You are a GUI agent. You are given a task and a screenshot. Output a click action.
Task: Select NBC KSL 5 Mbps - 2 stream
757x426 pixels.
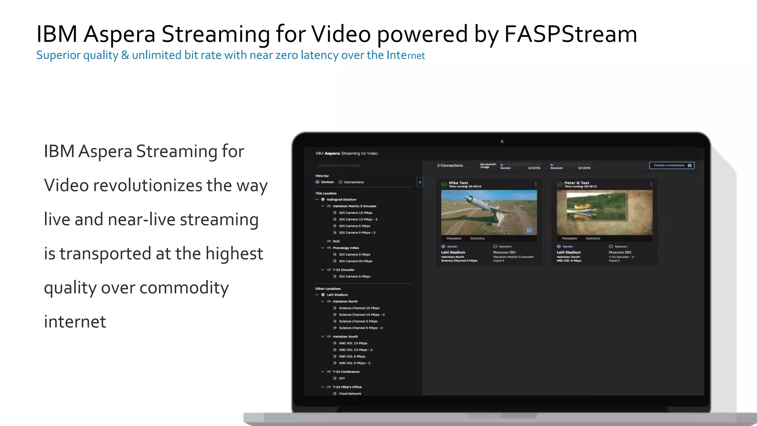[354, 363]
